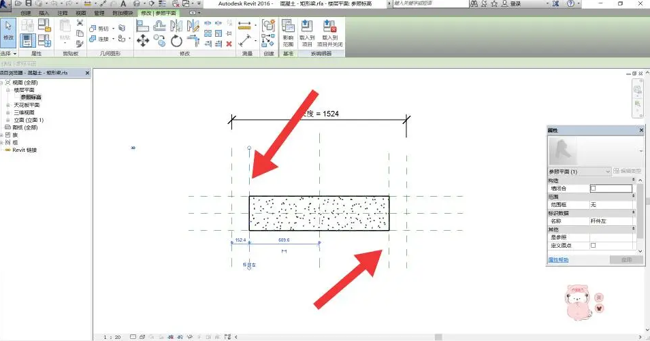The width and height of the screenshot is (650, 341).
Task: Expand the 三维视图 tree node
Action: click(x=8, y=112)
